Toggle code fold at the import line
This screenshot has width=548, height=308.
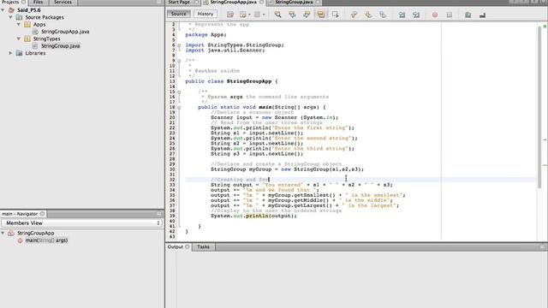pos(179,45)
